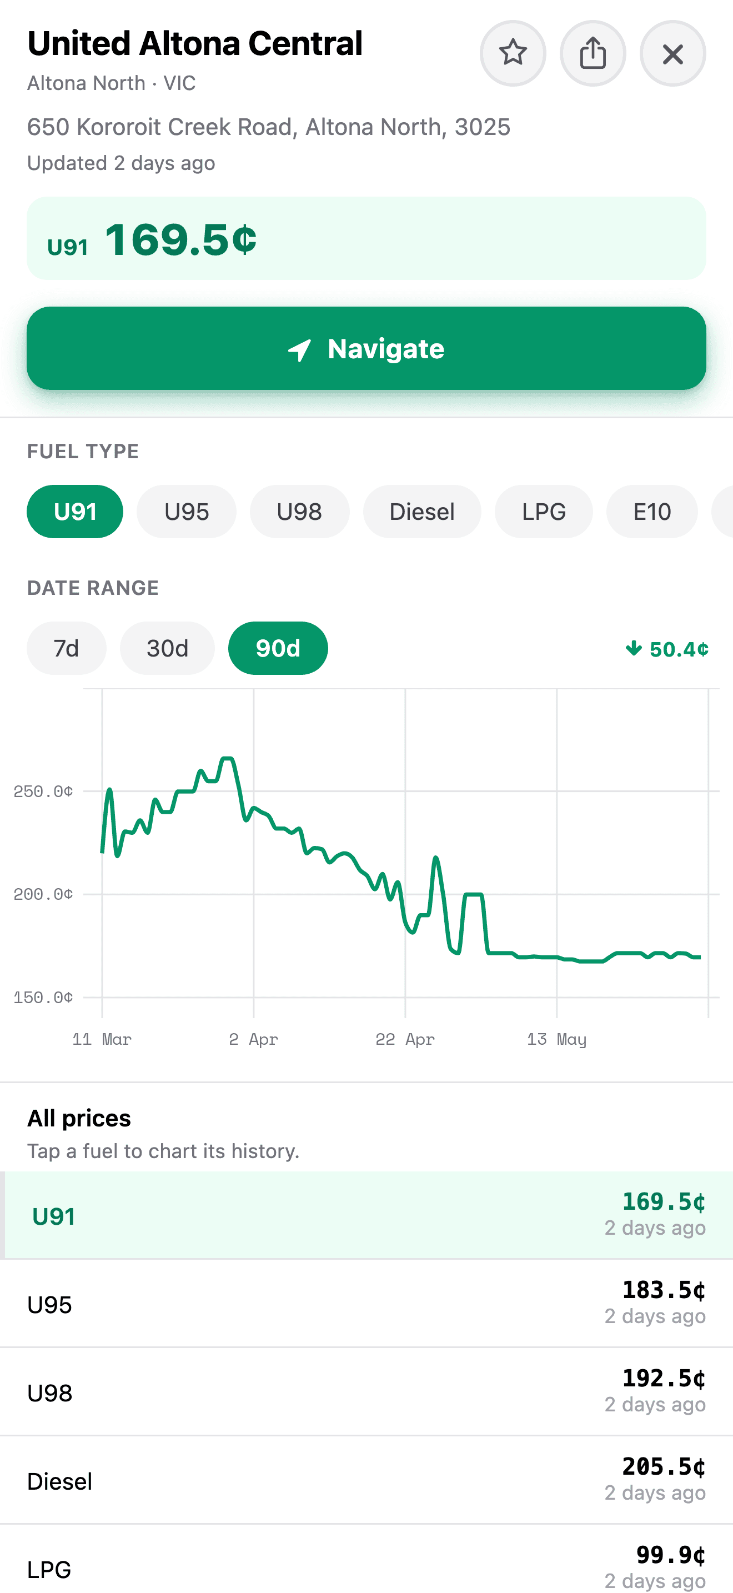This screenshot has height=1593, width=733.
Task: Tap the 11 Mar axis label
Action: pos(102,1040)
